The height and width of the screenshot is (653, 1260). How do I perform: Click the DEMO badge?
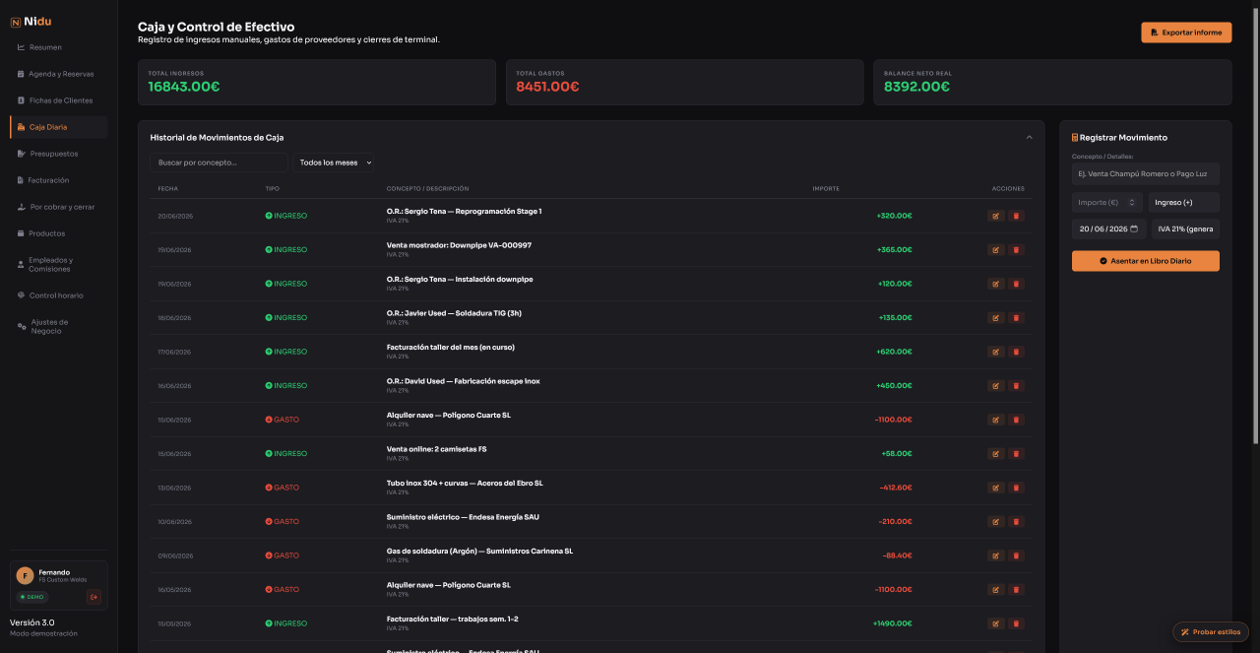(x=31, y=597)
